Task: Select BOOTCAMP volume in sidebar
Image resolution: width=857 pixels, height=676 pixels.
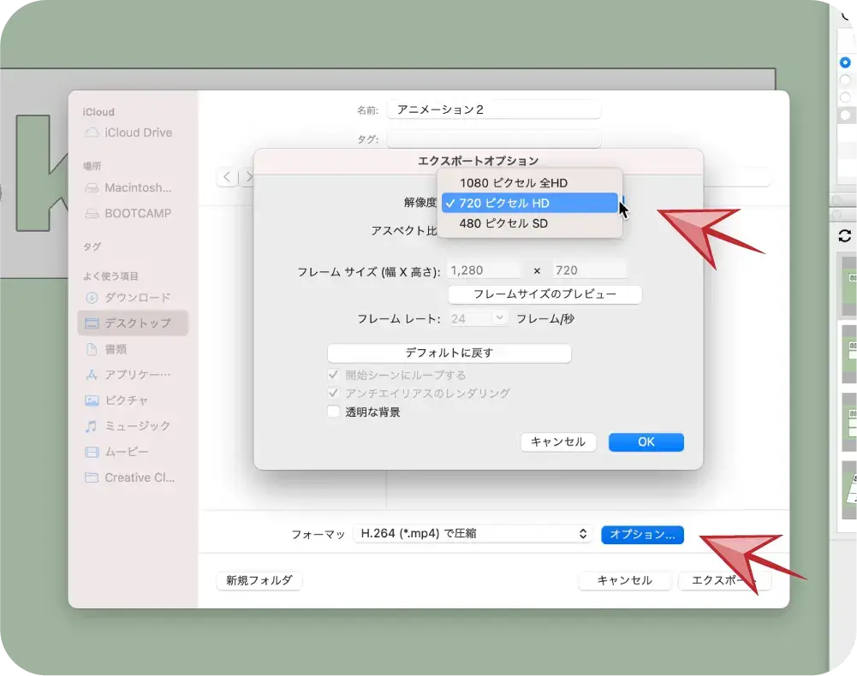Action: tap(137, 213)
